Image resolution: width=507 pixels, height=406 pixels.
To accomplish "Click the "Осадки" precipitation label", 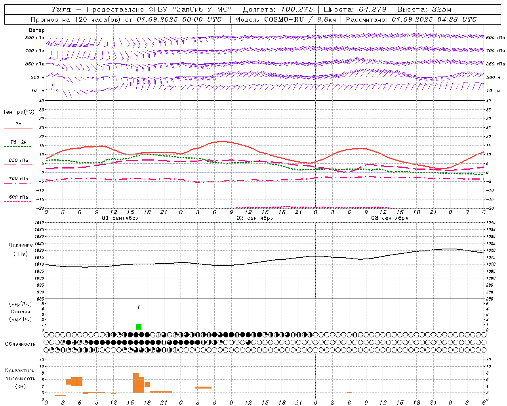I will [x=21, y=312].
